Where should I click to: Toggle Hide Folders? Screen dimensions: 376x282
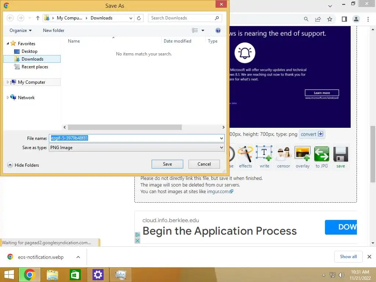point(23,165)
